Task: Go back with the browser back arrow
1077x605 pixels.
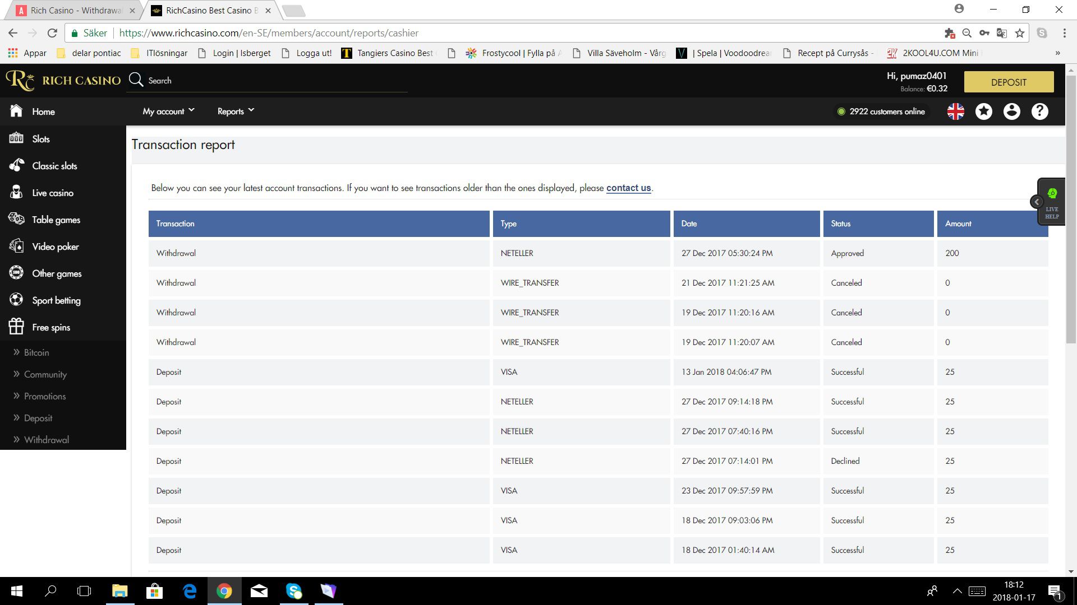Action: point(13,33)
